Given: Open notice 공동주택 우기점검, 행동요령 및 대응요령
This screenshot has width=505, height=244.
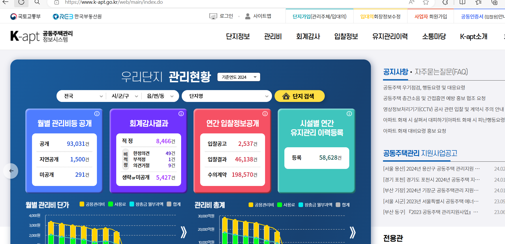Looking at the screenshot, I should coord(424,87).
